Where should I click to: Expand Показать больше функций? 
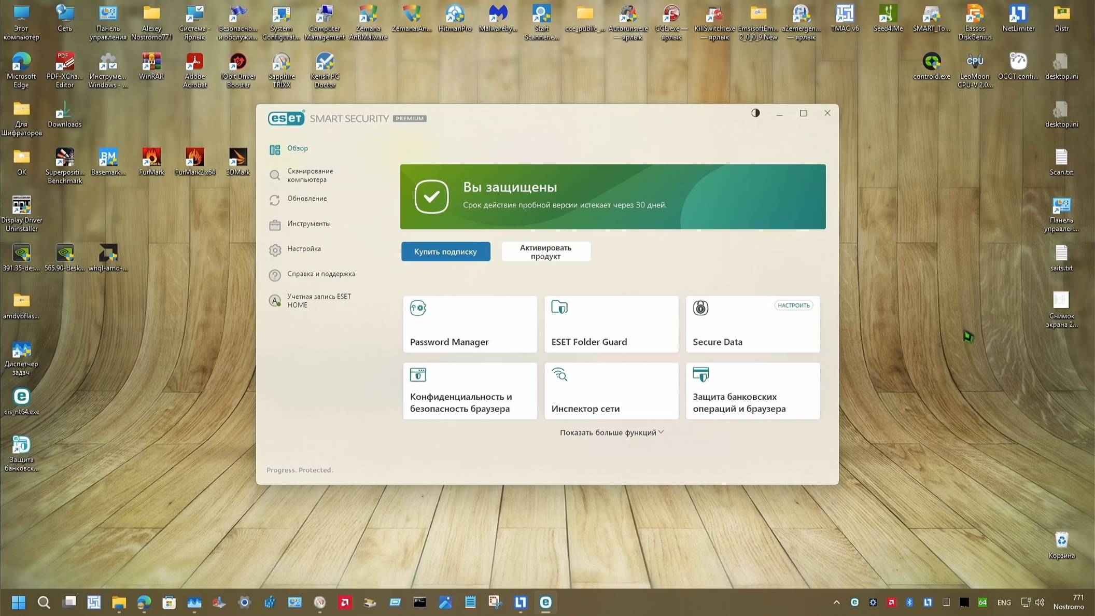pos(611,432)
